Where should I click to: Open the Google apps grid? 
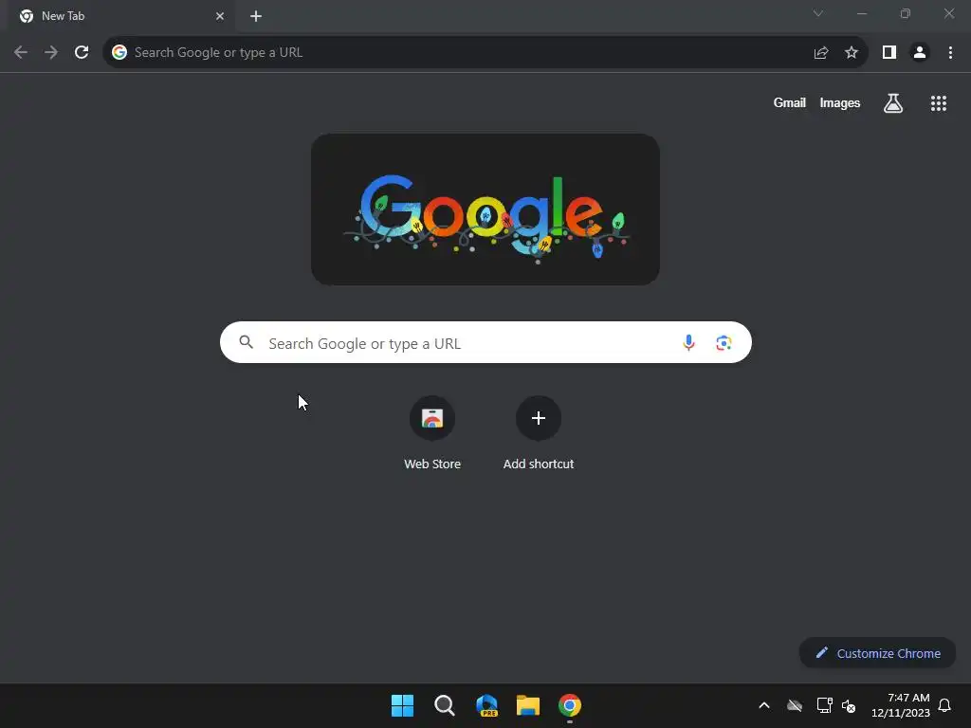[x=939, y=103]
